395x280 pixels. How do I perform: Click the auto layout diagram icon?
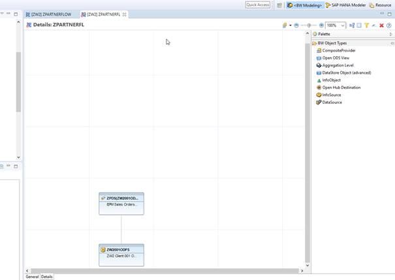(352, 25)
